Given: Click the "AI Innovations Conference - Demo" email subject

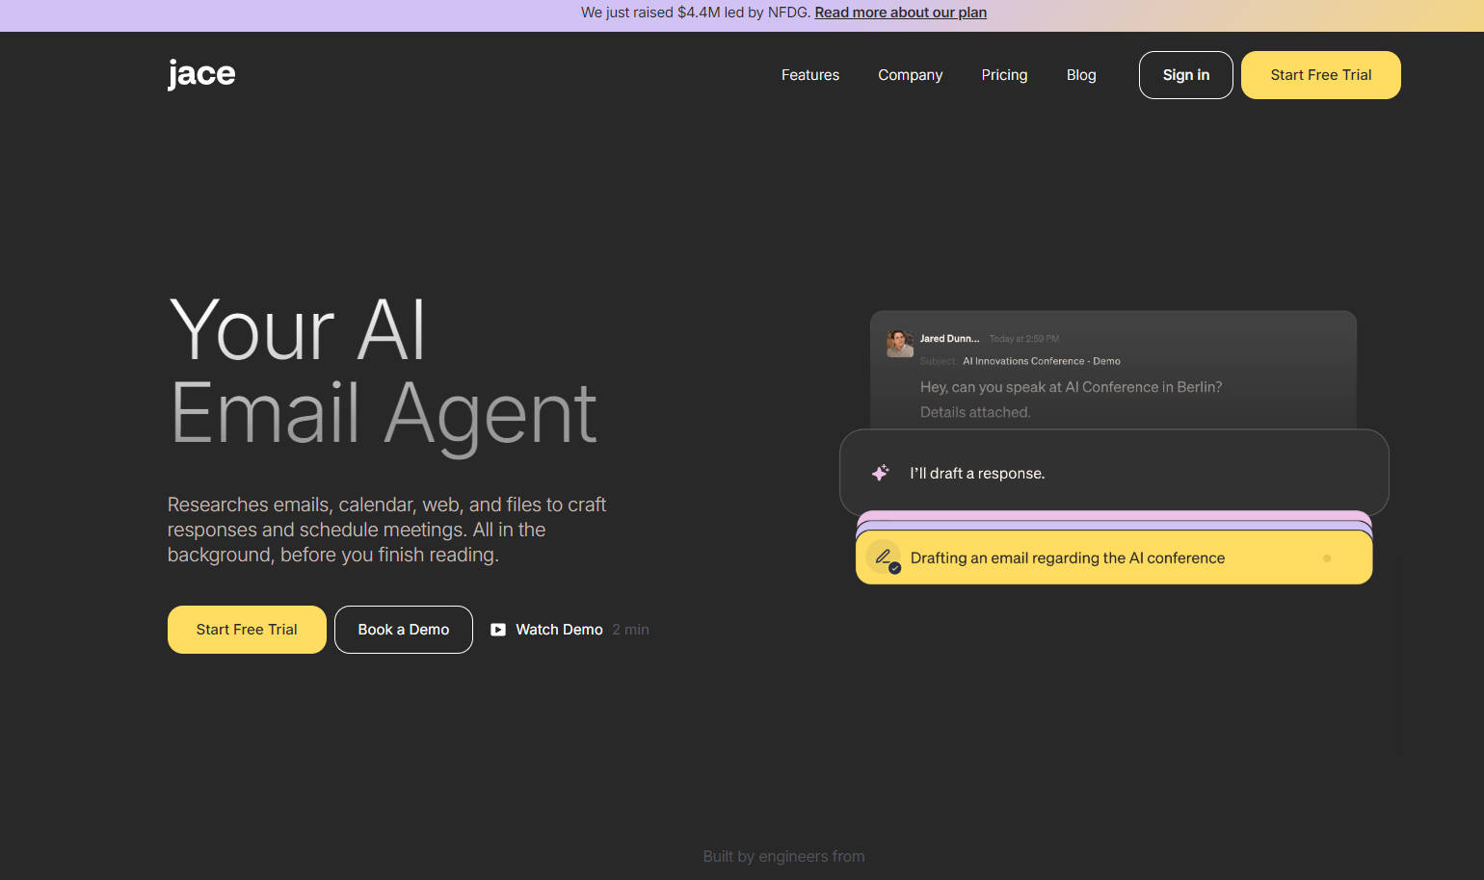Looking at the screenshot, I should pyautogui.click(x=1041, y=362).
